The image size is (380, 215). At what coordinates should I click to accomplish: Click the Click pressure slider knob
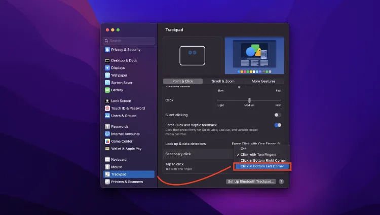[x=249, y=100]
